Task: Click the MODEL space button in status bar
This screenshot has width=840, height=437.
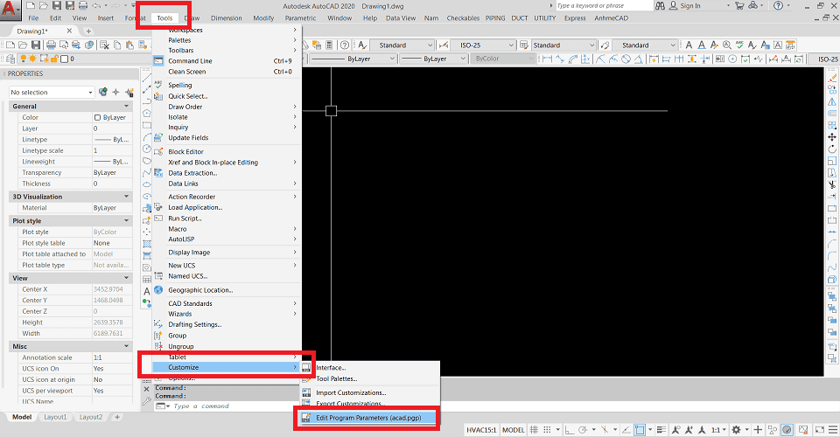Action: (x=514, y=429)
